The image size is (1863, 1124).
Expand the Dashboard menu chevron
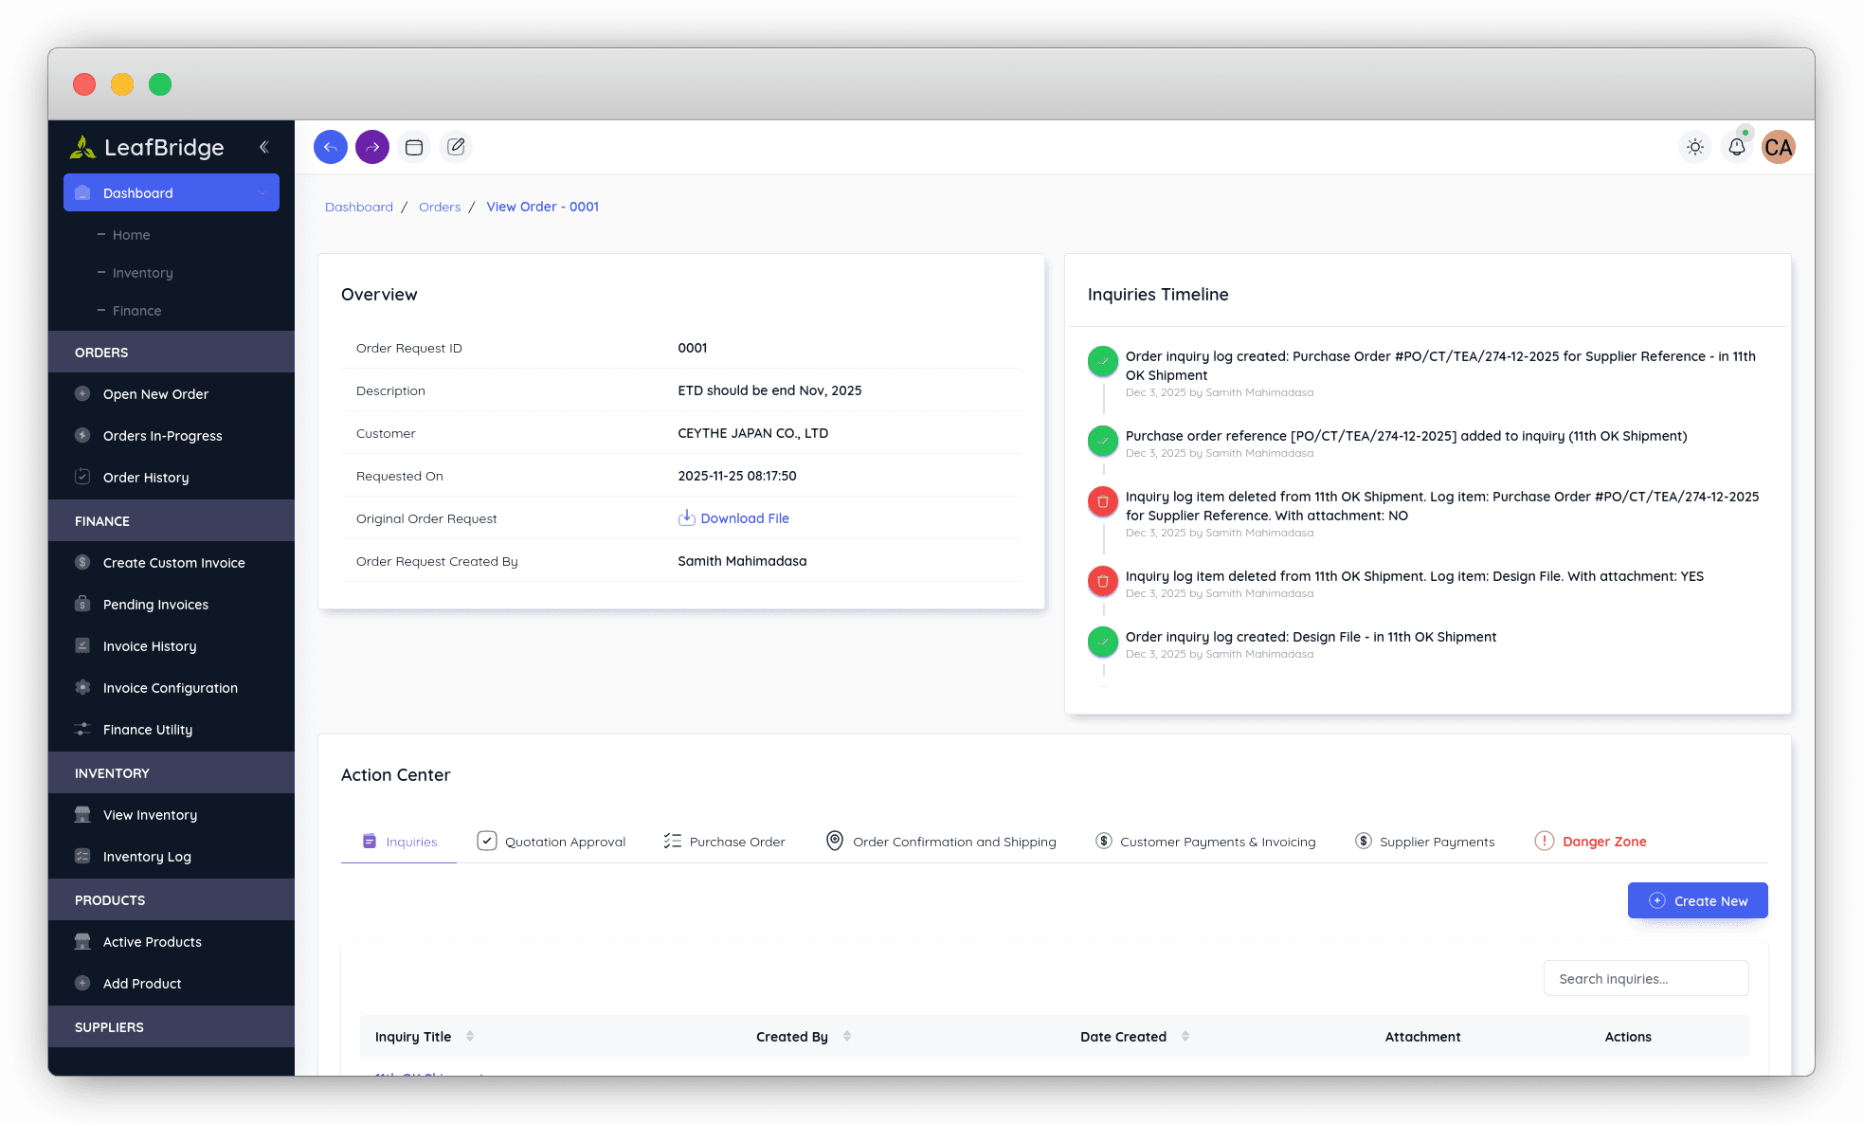262,192
